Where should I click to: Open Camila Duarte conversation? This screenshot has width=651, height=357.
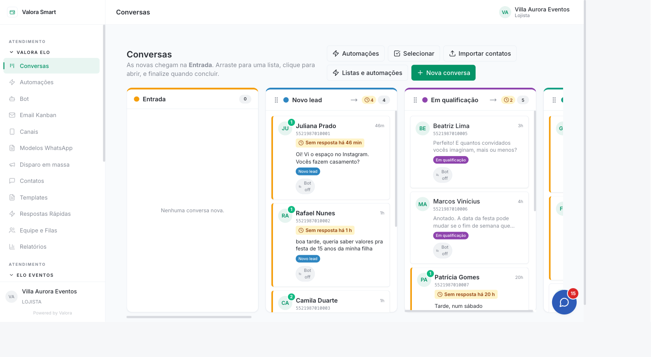[331, 301]
